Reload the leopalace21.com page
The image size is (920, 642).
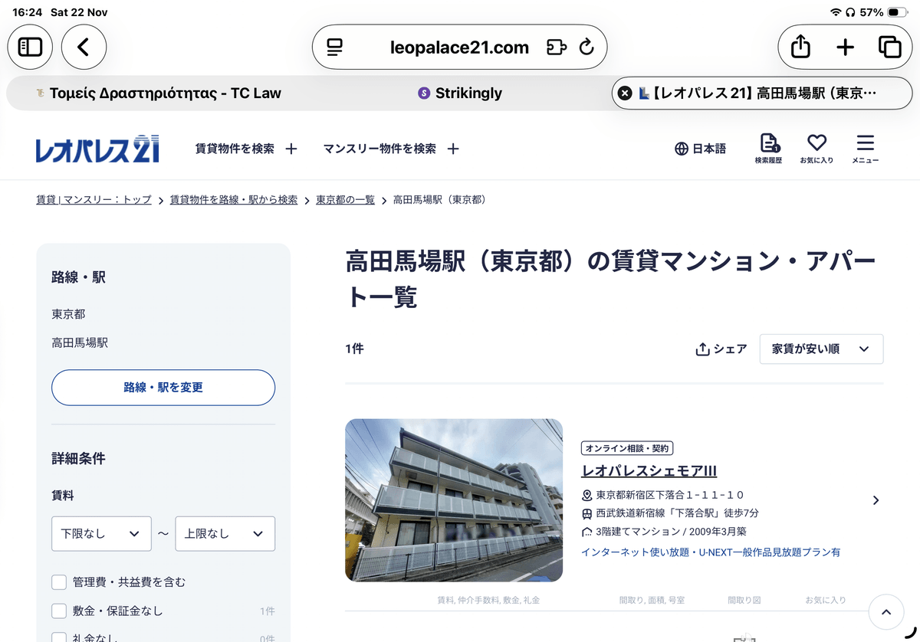586,47
